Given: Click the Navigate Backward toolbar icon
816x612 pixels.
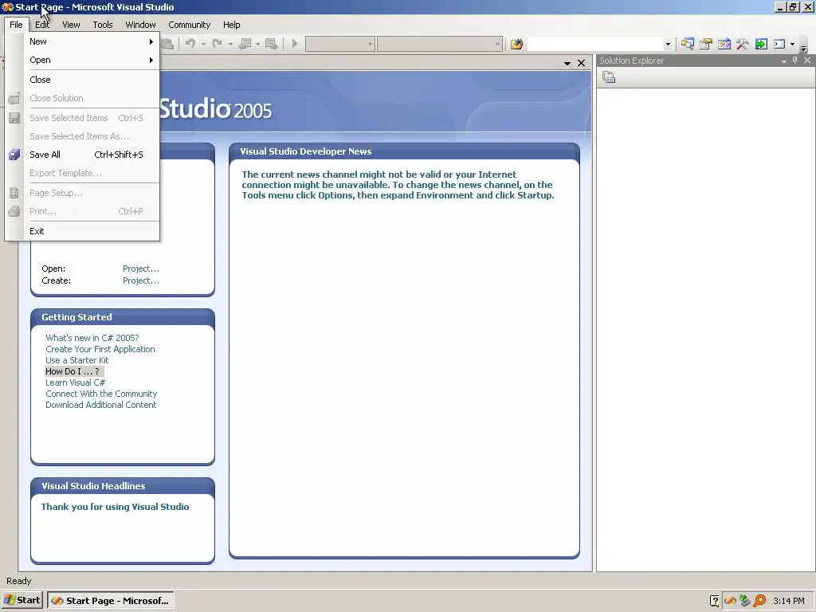Looking at the screenshot, I should (245, 45).
